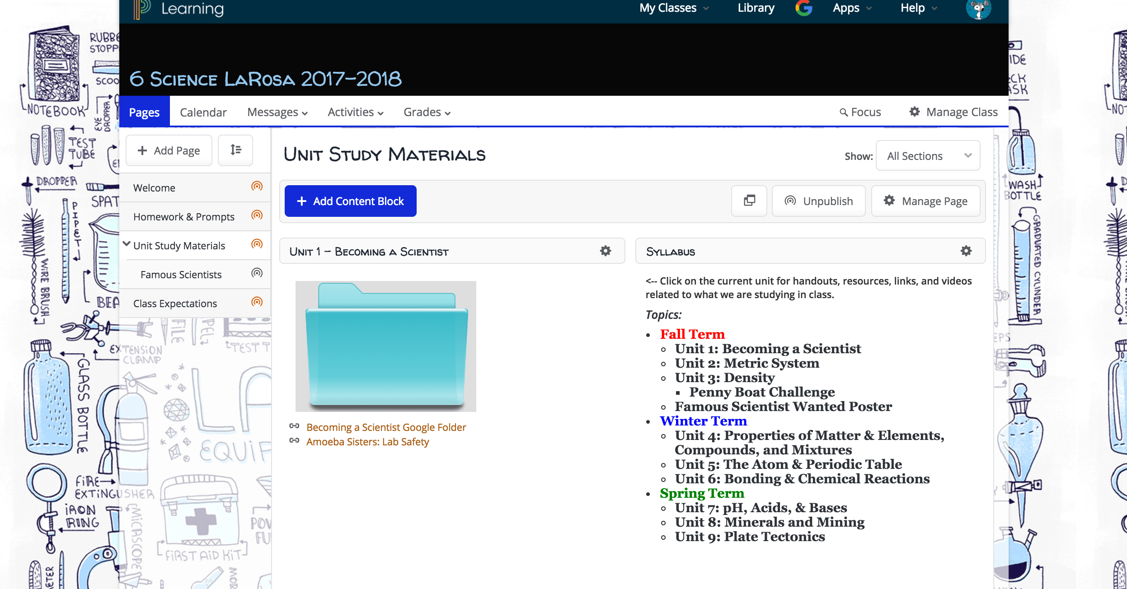Screen dimensions: 1127x589
Task: Expand the My Classes menu
Action: (673, 8)
